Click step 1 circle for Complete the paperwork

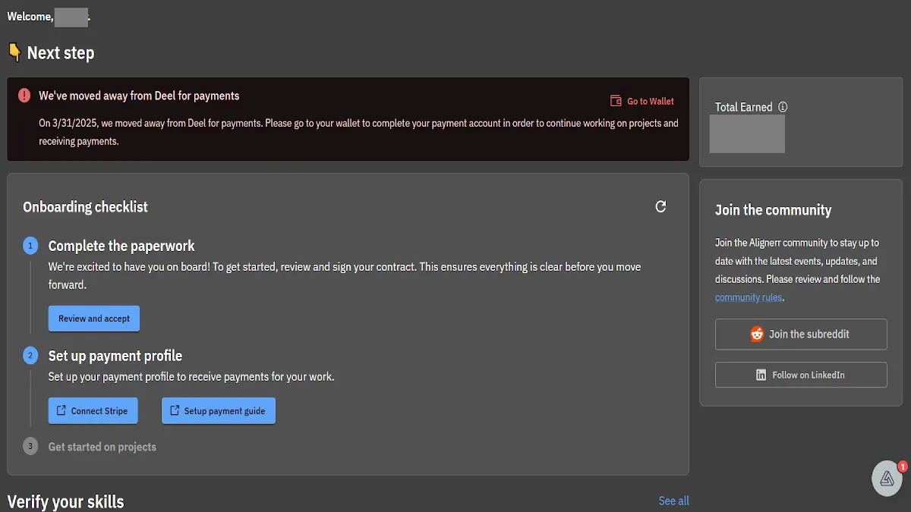pyautogui.click(x=30, y=245)
